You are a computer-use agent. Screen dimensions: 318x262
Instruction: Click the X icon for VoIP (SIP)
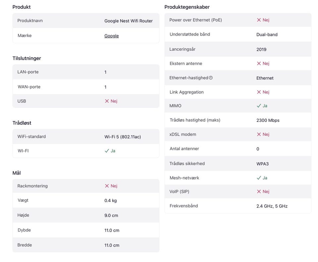(x=259, y=191)
